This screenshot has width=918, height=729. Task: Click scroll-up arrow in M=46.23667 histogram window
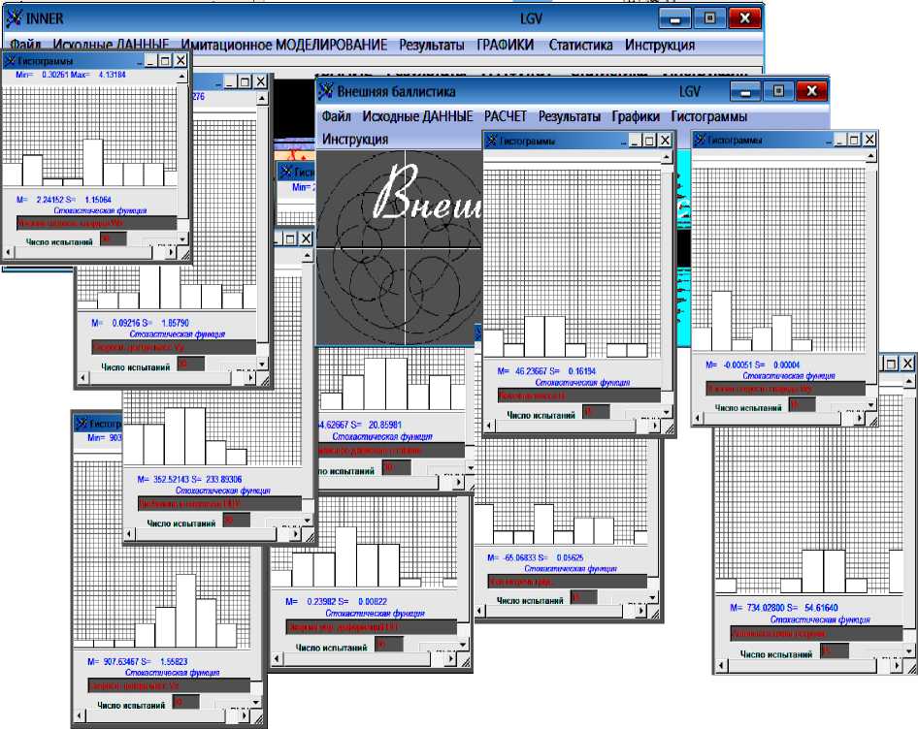667,157
